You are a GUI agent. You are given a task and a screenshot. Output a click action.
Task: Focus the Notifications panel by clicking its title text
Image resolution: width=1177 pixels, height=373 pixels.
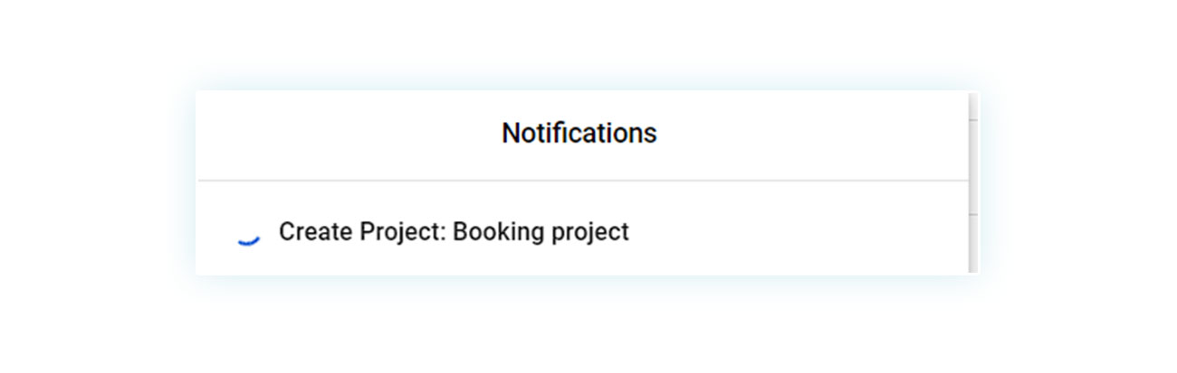point(579,134)
